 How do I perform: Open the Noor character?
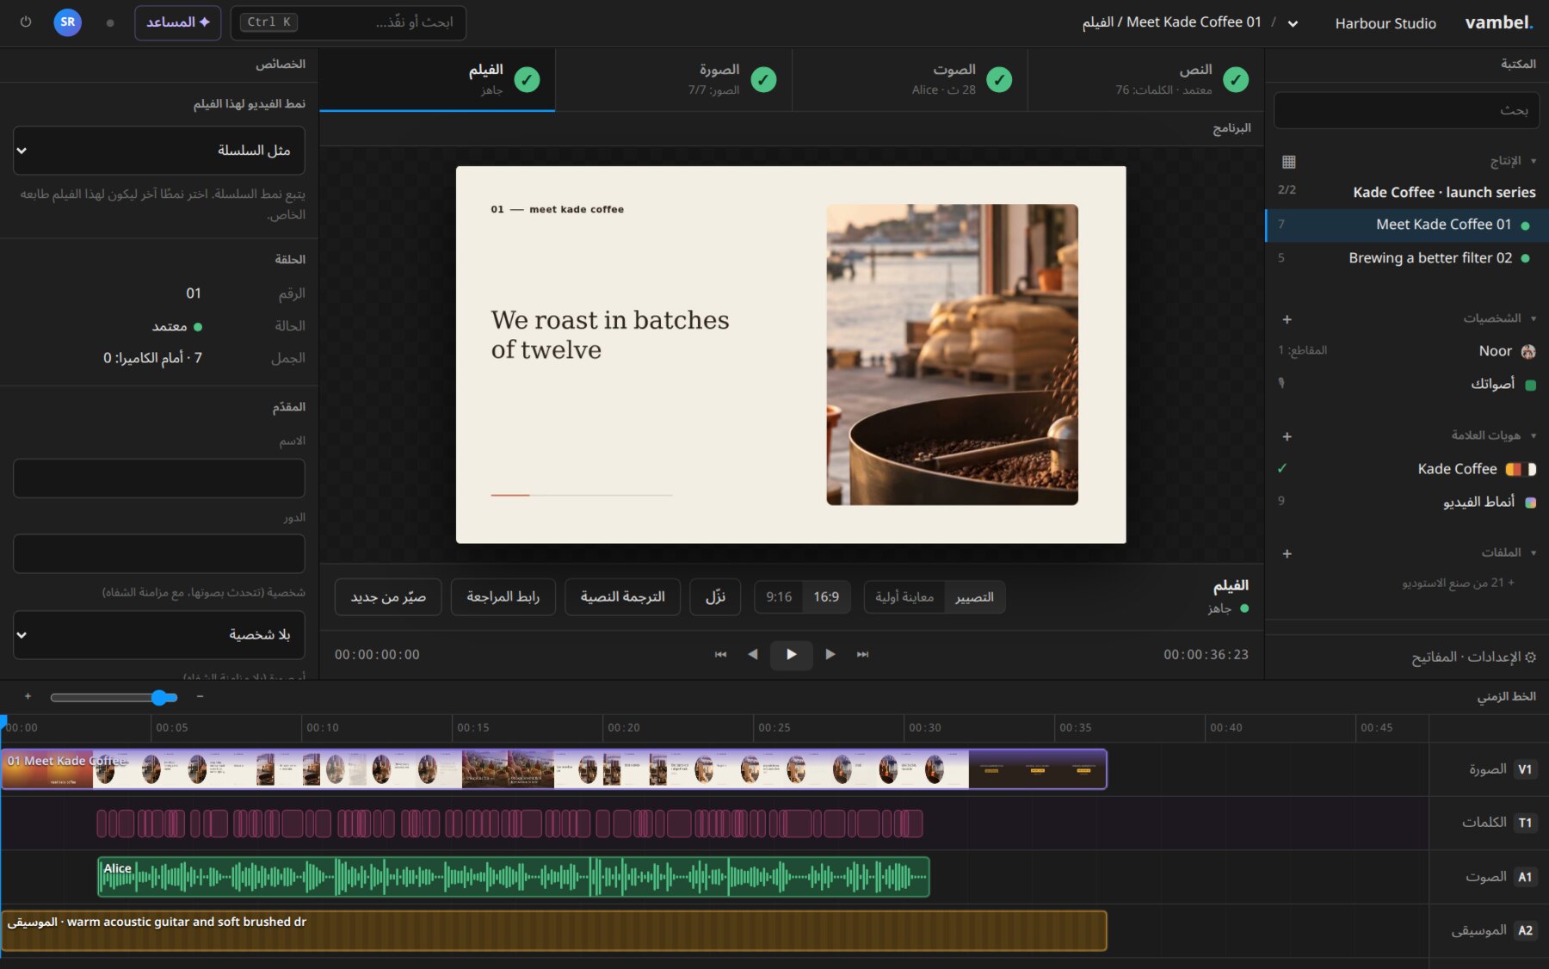click(1406, 351)
